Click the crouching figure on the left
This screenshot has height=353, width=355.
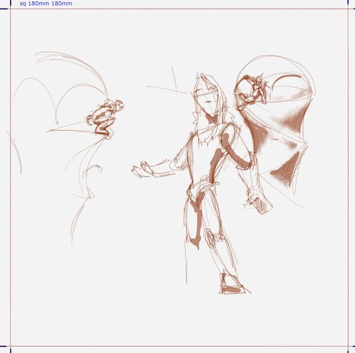point(105,119)
